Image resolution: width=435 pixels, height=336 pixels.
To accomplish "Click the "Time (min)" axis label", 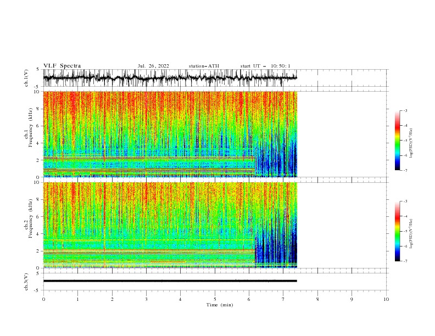I will (220, 305).
